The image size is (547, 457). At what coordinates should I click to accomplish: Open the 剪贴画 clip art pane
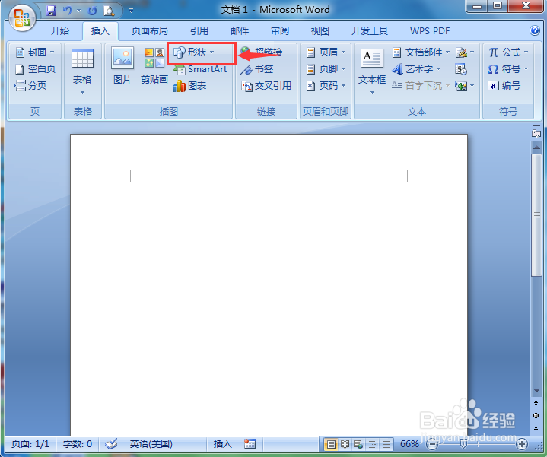pos(154,66)
